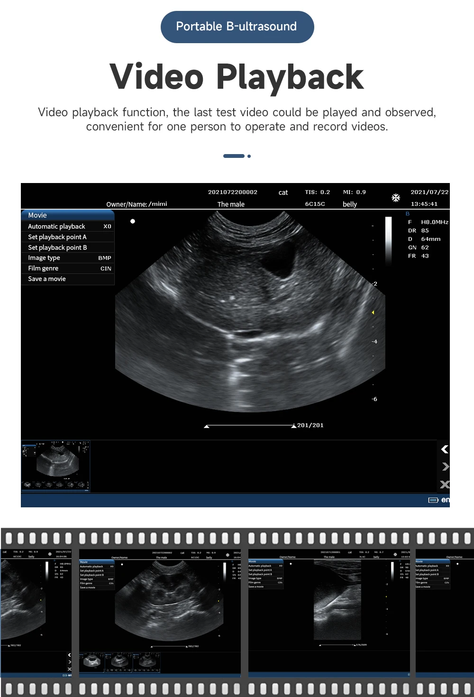
Task: Click the en language indicator
Action: point(446,500)
